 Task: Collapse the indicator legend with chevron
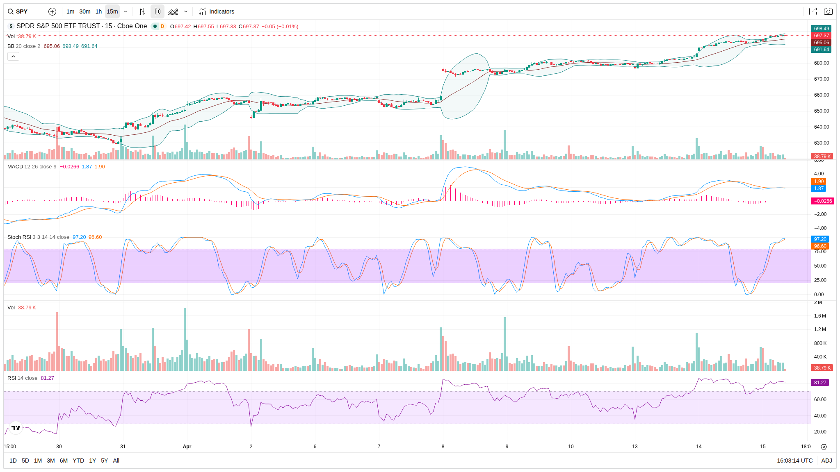pyautogui.click(x=13, y=56)
